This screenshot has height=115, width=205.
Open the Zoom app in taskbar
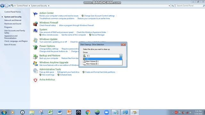pos(107,112)
